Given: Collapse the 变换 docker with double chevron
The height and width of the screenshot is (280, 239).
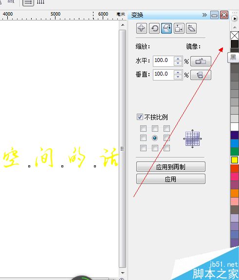Looking at the screenshot, I should pyautogui.click(x=204, y=15).
